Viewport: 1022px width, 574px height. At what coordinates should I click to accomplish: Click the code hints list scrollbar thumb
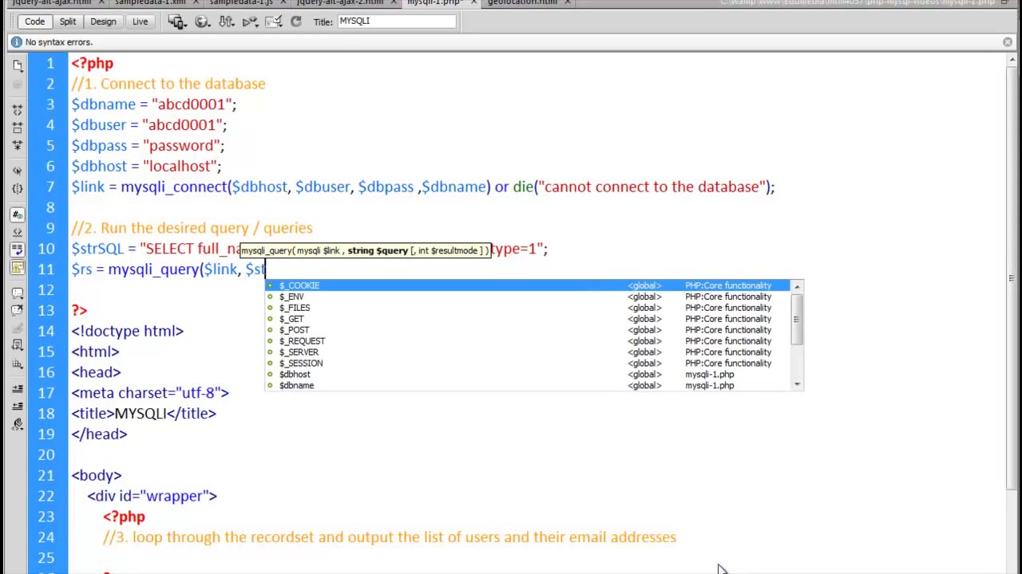click(x=797, y=319)
